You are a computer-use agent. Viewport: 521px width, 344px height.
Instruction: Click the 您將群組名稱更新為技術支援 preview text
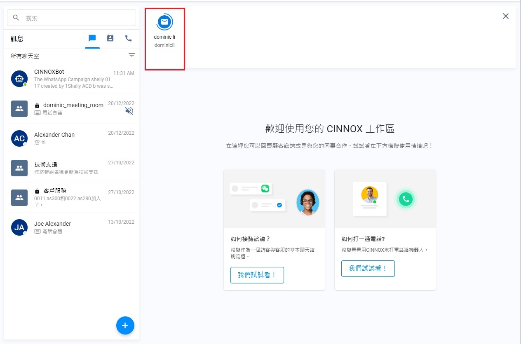66,172
